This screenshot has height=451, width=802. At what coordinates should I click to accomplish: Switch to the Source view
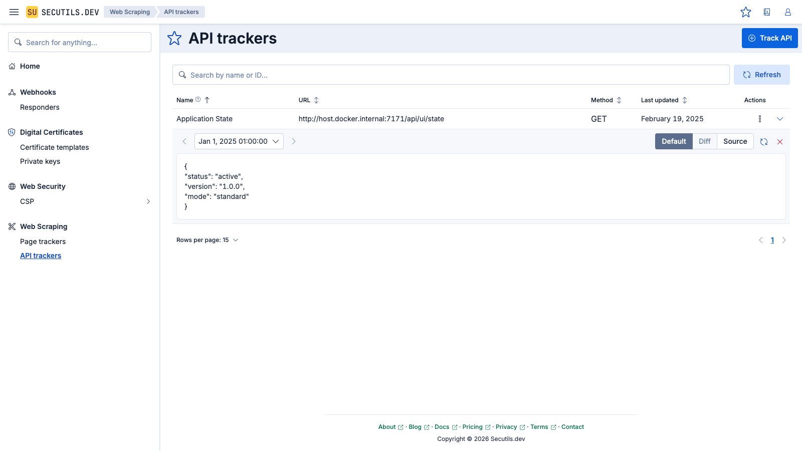[x=735, y=141]
